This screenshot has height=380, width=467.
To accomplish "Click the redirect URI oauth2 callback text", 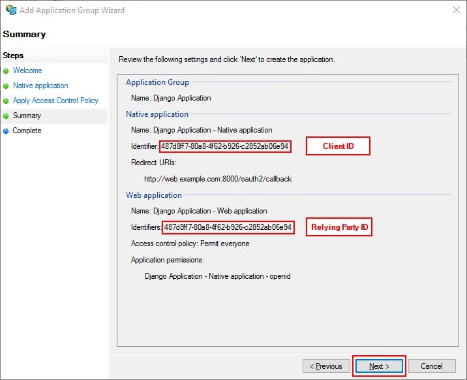I will point(218,179).
